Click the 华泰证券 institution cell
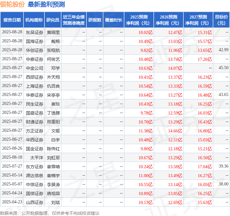The width and height of the screenshot is (230, 216). (x=35, y=95)
